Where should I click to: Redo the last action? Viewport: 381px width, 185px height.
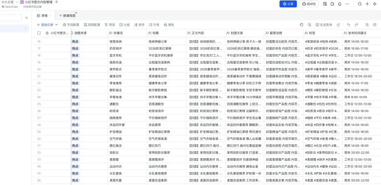point(356,25)
